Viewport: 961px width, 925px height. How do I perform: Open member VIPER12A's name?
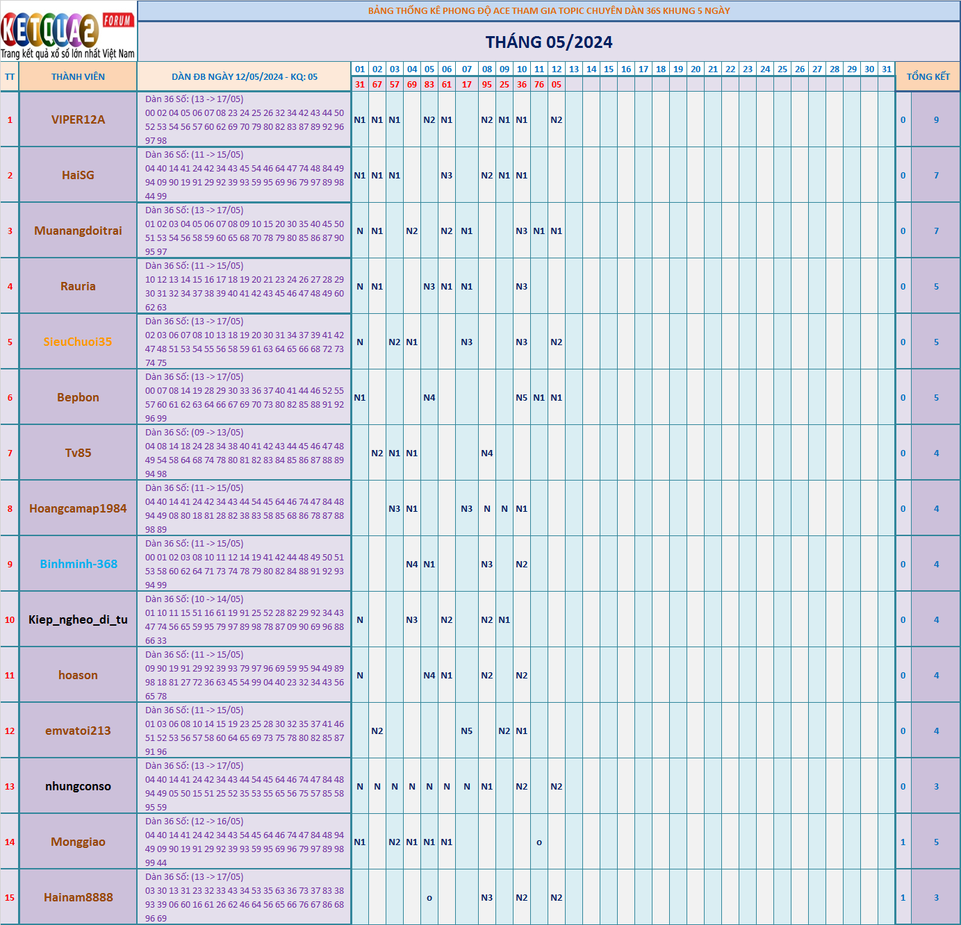(x=78, y=119)
